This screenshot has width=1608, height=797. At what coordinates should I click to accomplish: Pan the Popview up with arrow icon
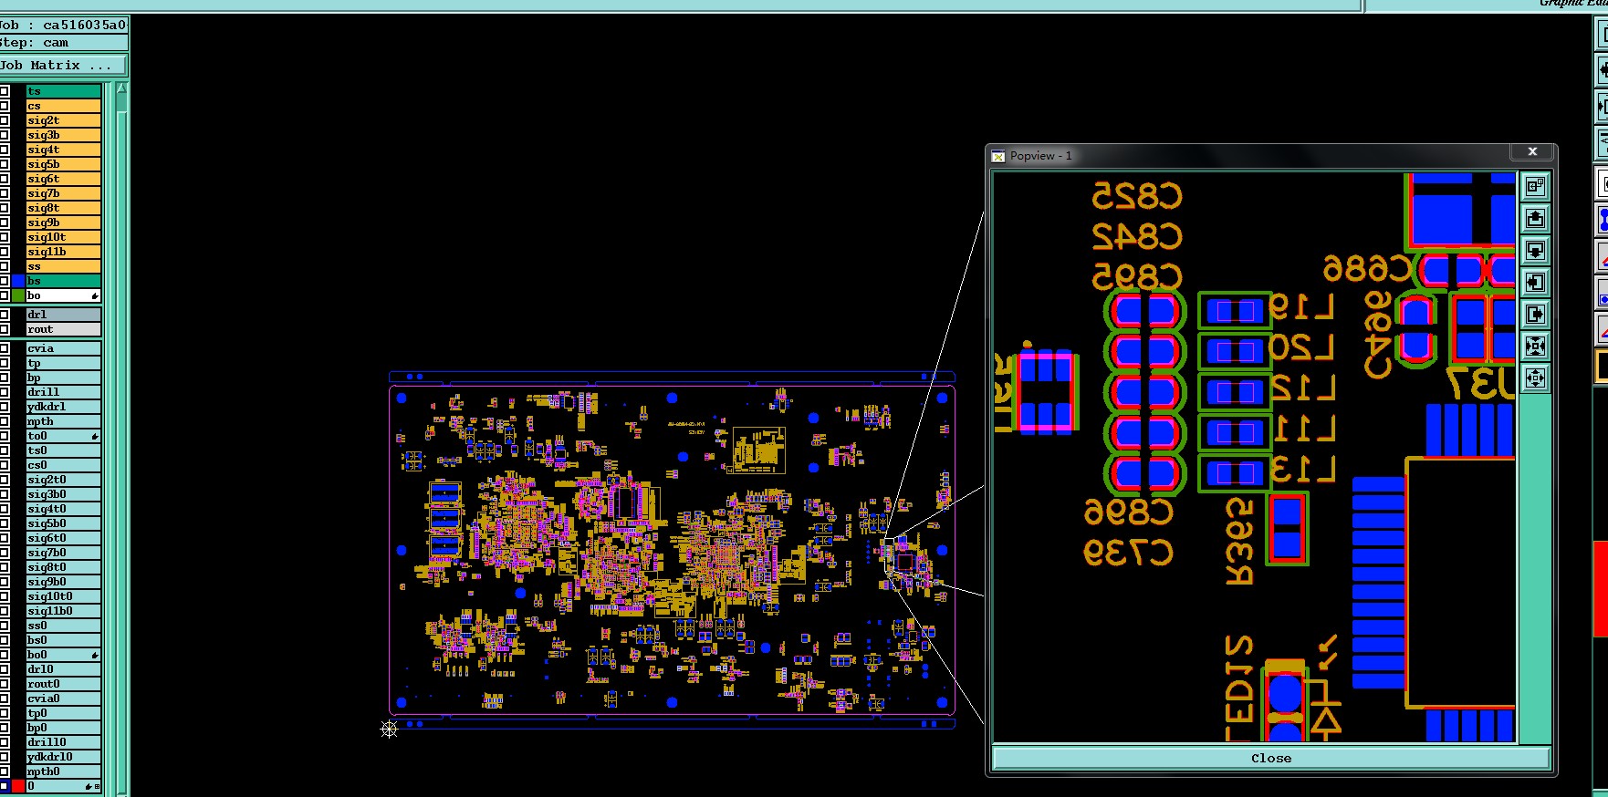pyautogui.click(x=1535, y=219)
